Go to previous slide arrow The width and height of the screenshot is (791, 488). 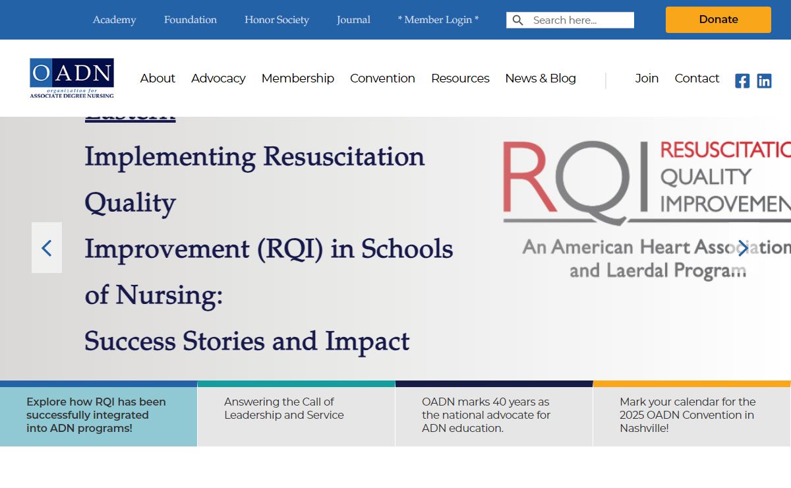(47, 248)
